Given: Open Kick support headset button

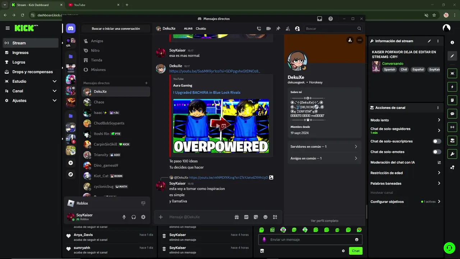Looking at the screenshot, I should tap(449, 247).
